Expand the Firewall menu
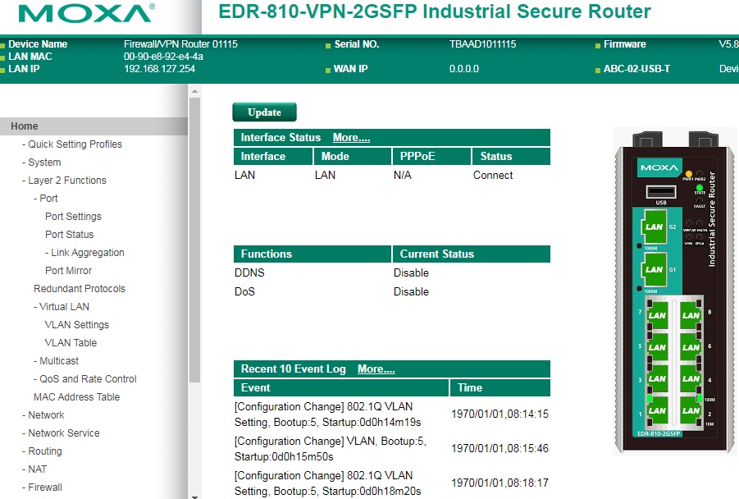739x499 pixels. tap(45, 488)
